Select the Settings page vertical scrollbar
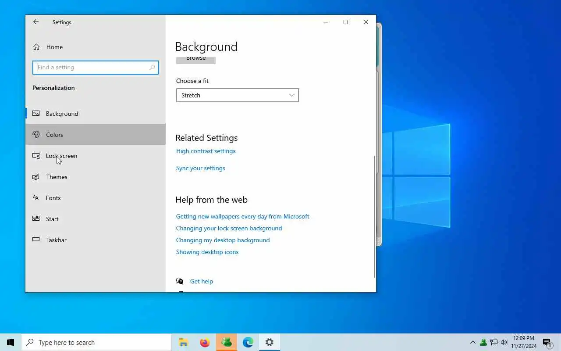This screenshot has width=561, height=351. pos(375,216)
